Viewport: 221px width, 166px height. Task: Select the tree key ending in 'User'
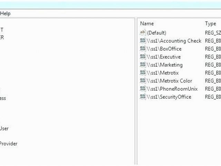tap(4, 128)
